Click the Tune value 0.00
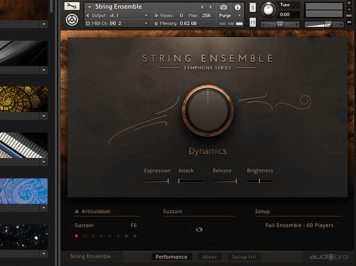356x266 pixels. (285, 15)
